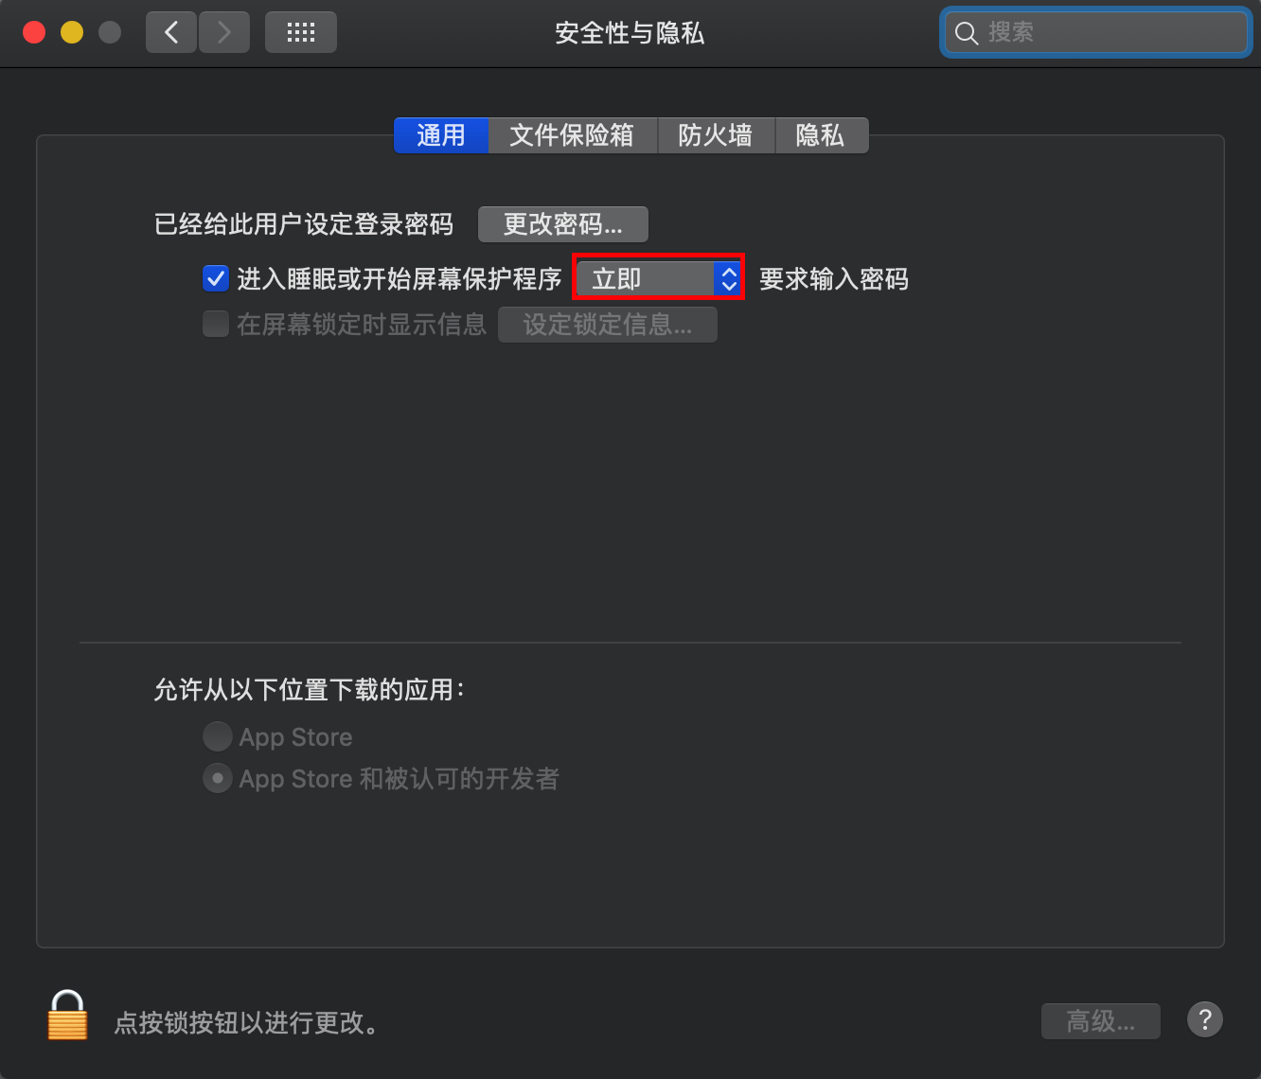Click the padlock icon to unlock changes
Screen dimensions: 1261x1079
[x=67, y=1016]
